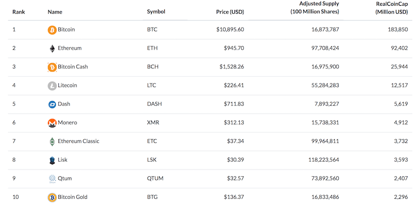Sort by the RealCoinCap column header

pos(391,8)
